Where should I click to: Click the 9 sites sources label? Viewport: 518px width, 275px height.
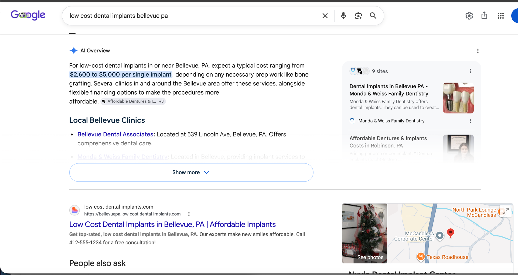pos(380,71)
